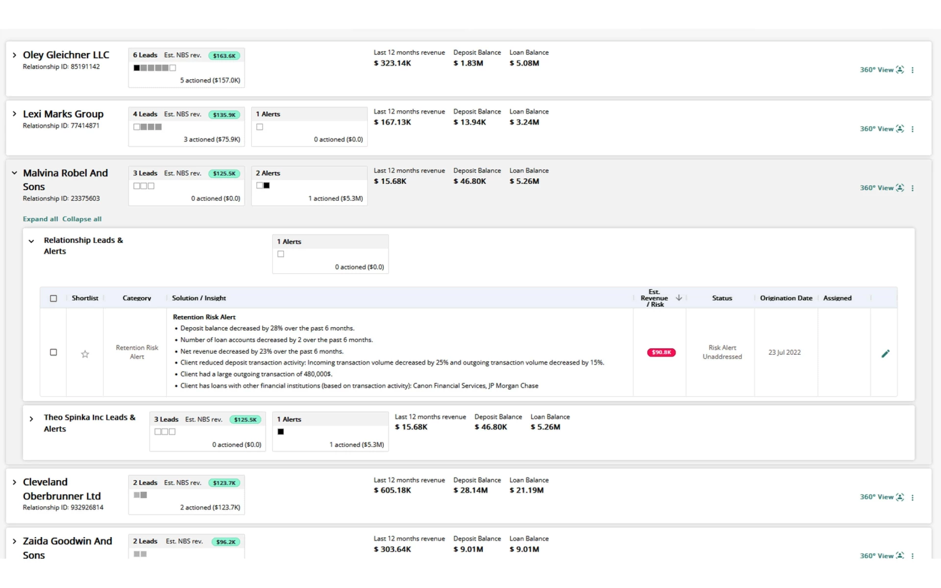Image resolution: width=941 pixels, height=588 pixels.
Task: Click Malvina Robel 3 Leads progress squares
Action: tap(144, 186)
